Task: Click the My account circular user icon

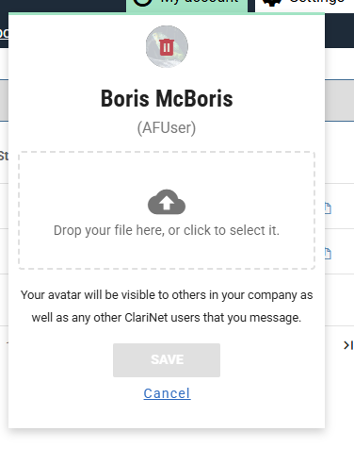Action: (143, 3)
